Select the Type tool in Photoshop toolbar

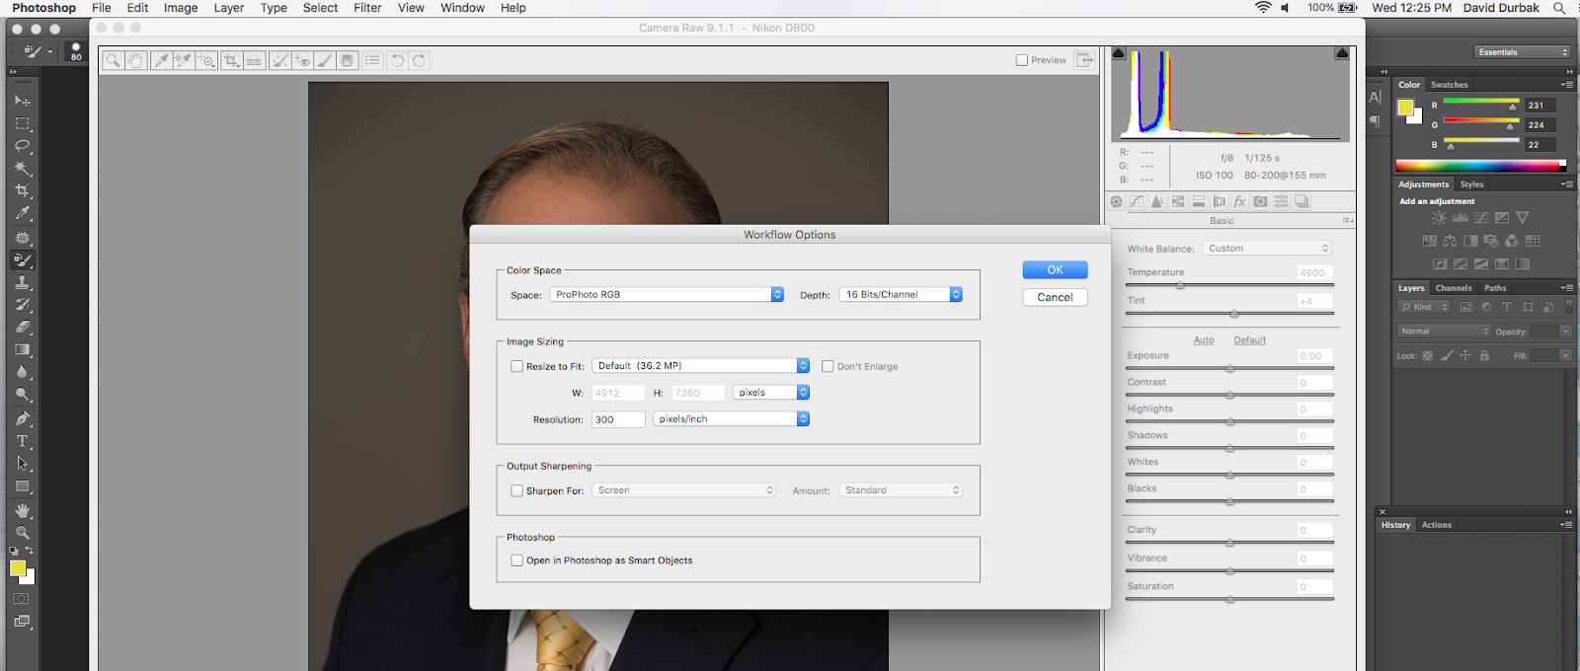(x=22, y=441)
